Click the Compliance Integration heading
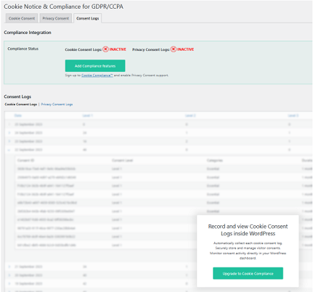 (x=28, y=33)
